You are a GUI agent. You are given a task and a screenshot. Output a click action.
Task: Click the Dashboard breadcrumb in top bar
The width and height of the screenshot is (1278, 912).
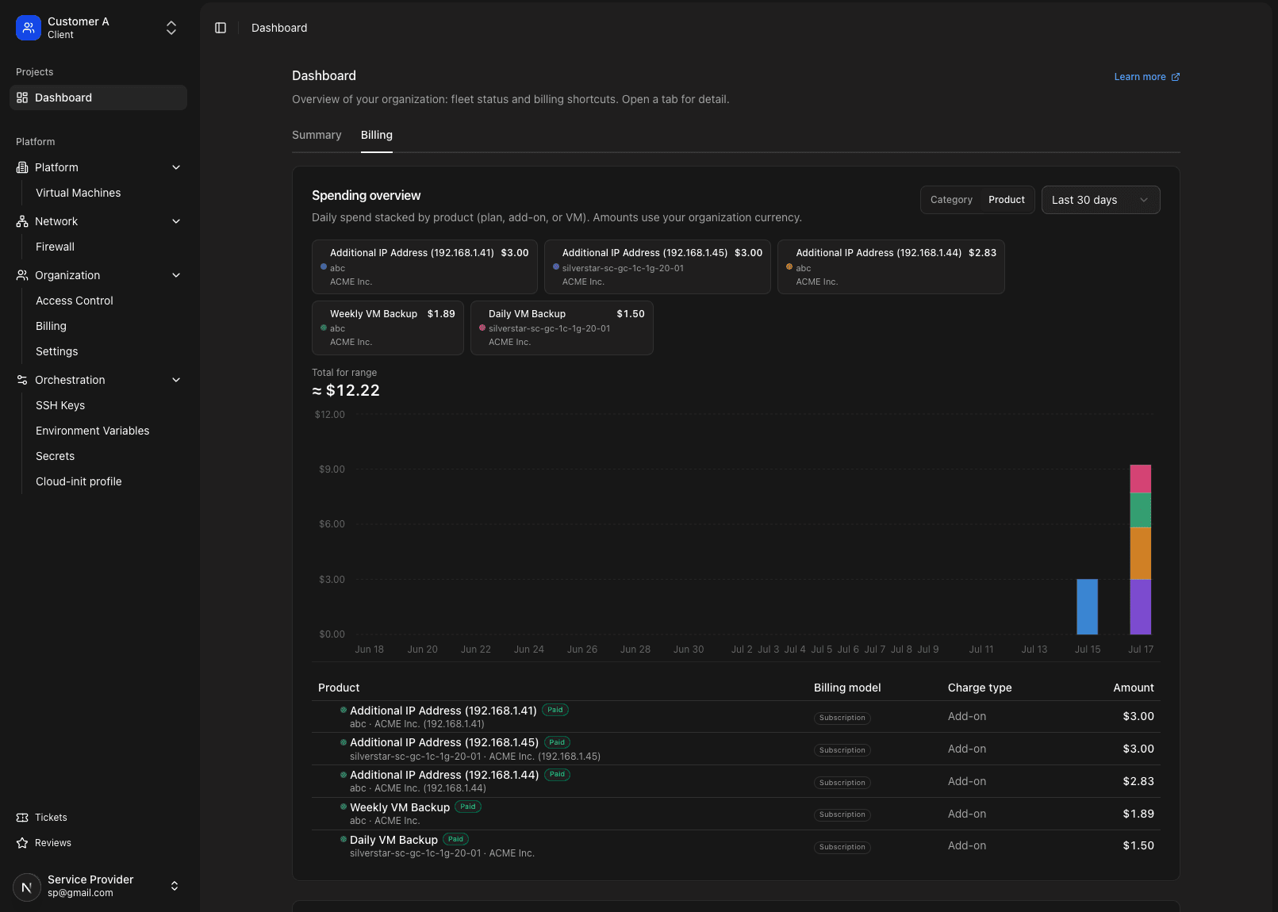[279, 28]
